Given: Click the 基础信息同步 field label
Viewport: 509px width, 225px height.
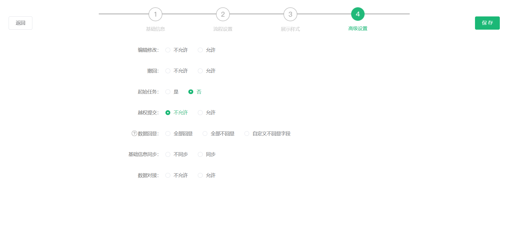Looking at the screenshot, I should 144,154.
